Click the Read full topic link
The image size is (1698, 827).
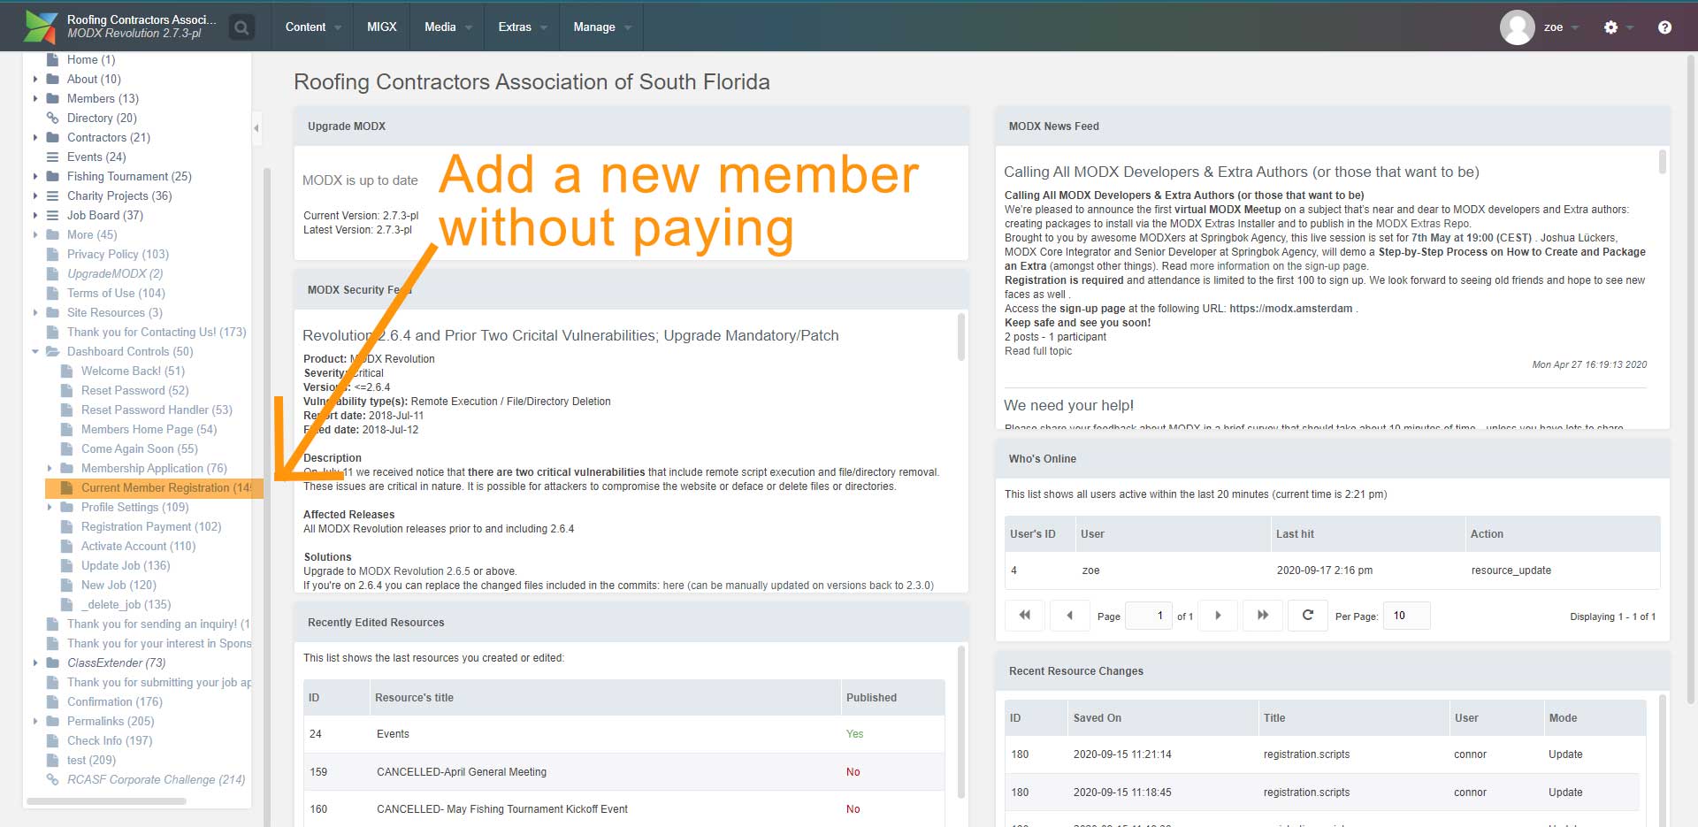1038,351
